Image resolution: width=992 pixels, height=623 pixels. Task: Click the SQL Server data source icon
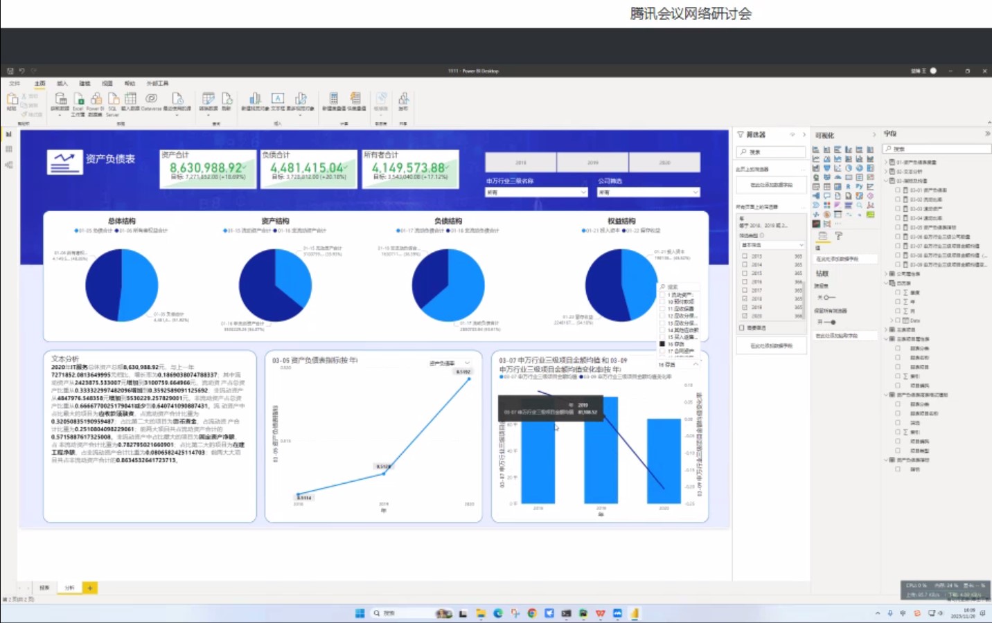tap(112, 100)
